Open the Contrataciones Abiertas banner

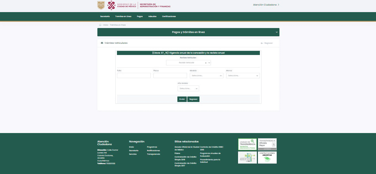tap(267, 158)
